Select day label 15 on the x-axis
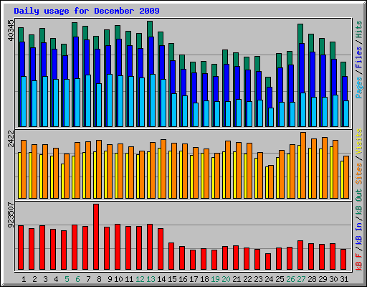Image resolution: width=367 pixels, height=287 pixels. pos(172,279)
